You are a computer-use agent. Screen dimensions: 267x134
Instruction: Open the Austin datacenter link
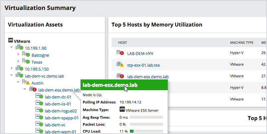tap(37, 83)
